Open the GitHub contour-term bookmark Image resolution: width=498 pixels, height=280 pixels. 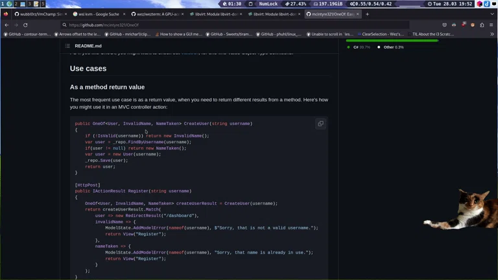coord(27,34)
